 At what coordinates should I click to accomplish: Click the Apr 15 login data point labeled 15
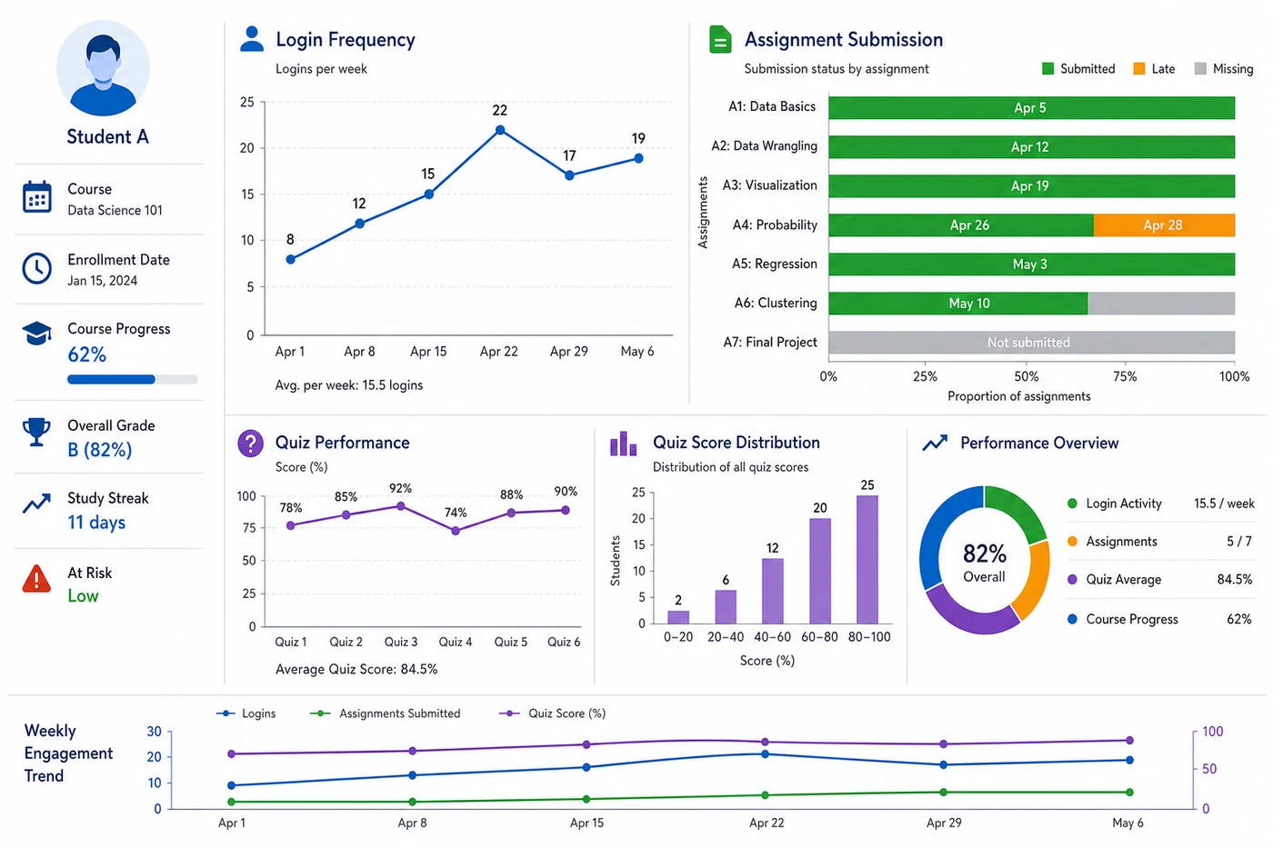point(428,194)
